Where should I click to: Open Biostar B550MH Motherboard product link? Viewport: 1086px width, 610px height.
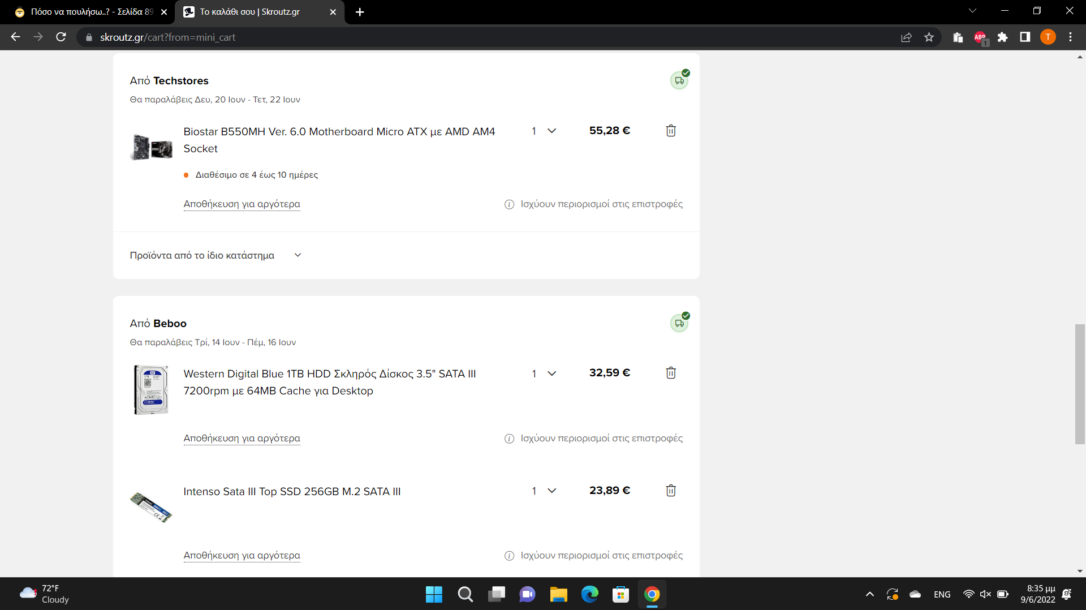[x=339, y=140]
